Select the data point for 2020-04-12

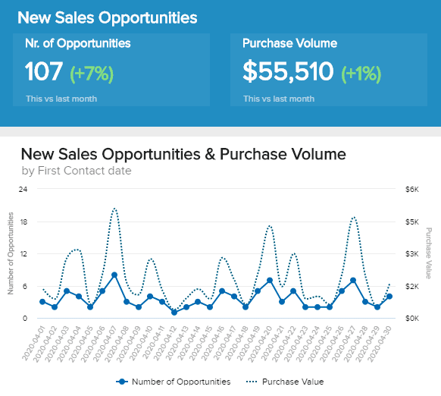click(174, 313)
